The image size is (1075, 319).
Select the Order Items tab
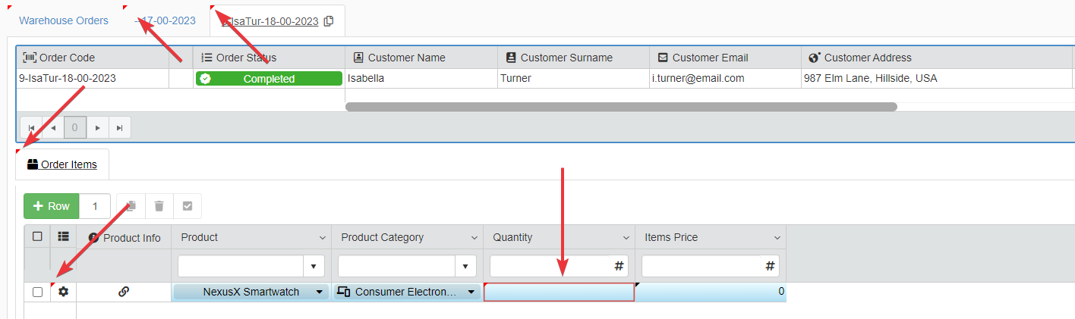(62, 164)
